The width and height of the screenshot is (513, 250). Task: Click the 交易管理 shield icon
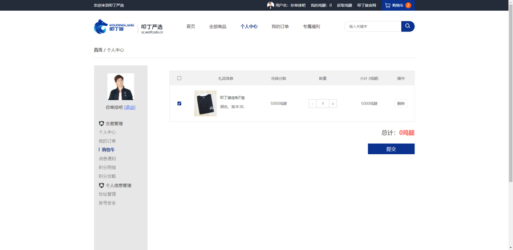point(101,124)
